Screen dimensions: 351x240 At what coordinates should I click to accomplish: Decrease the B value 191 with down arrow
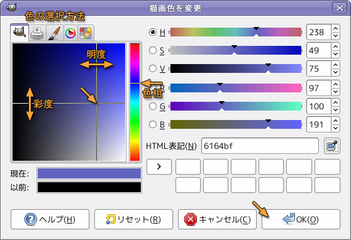click(x=335, y=128)
